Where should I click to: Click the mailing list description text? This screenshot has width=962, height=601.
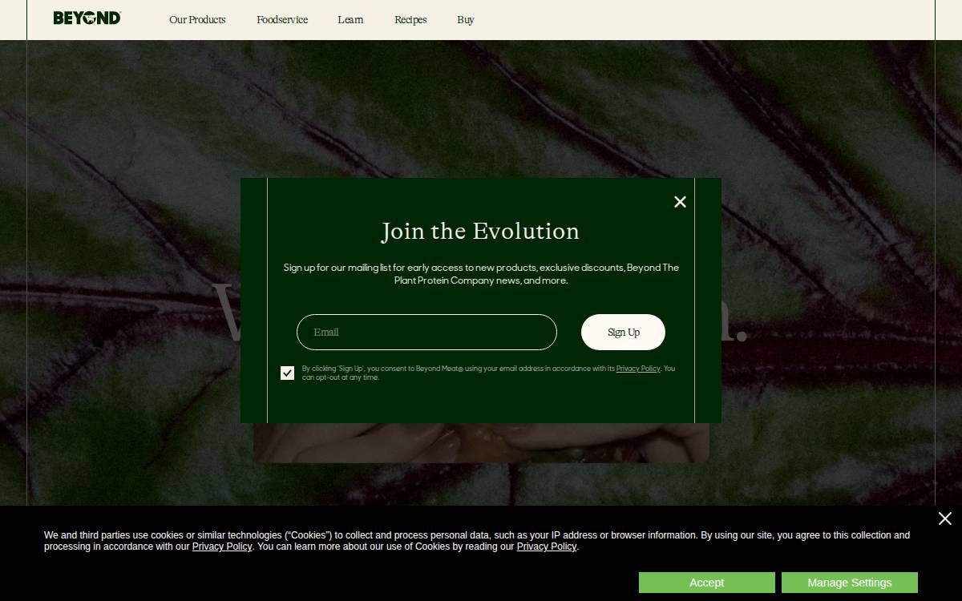tap(481, 274)
